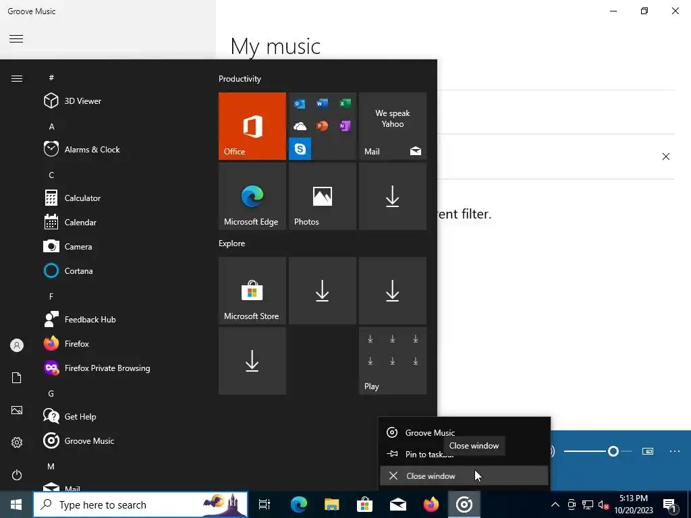The image size is (691, 518).
Task: Open Mail from taskbar
Action: (x=398, y=505)
